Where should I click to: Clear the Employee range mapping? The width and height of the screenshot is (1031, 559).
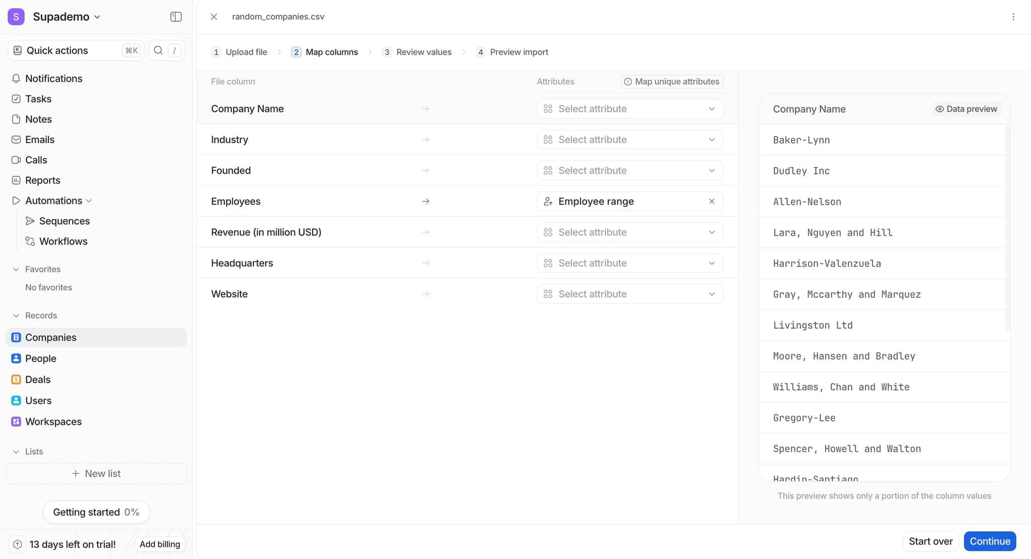pyautogui.click(x=711, y=201)
